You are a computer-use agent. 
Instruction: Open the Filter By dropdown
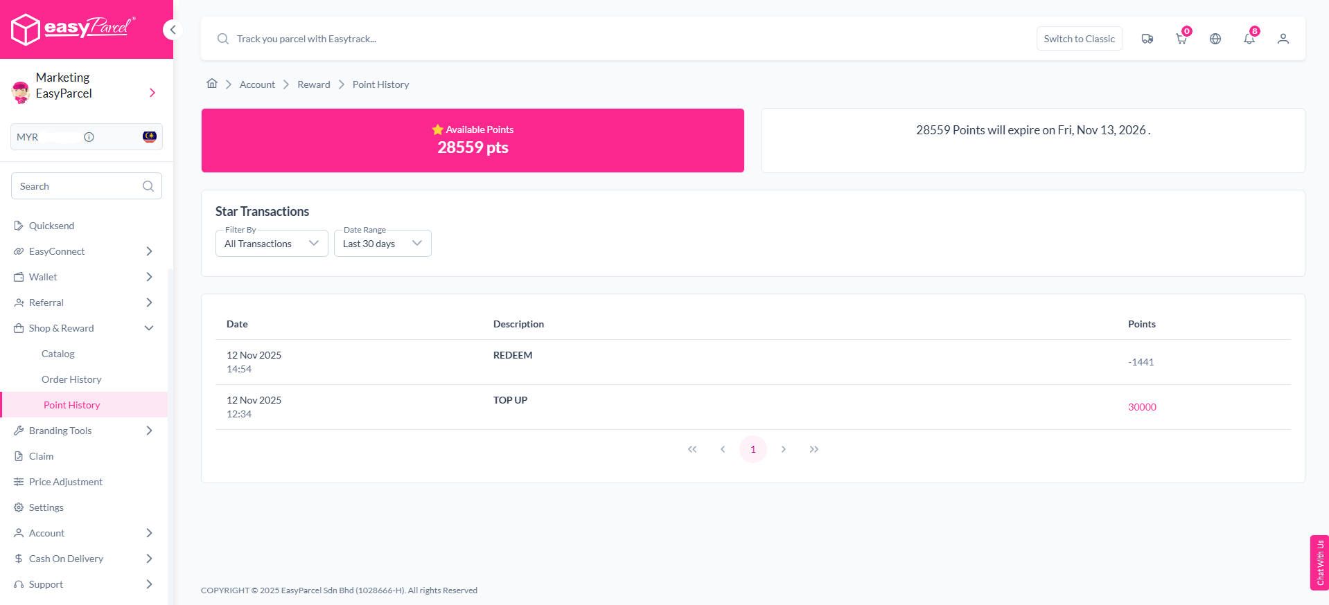(x=272, y=244)
